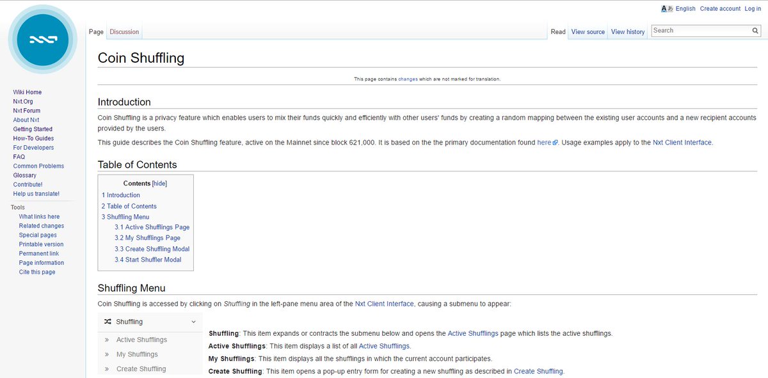This screenshot has width=768, height=378.
Task: Open Common Problems sidebar link
Action: pos(38,166)
